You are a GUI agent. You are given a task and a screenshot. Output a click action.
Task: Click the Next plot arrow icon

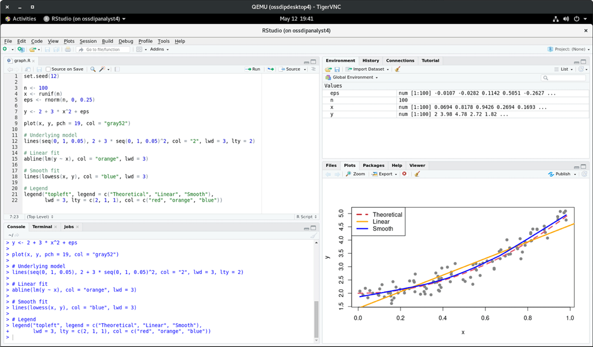(338, 174)
